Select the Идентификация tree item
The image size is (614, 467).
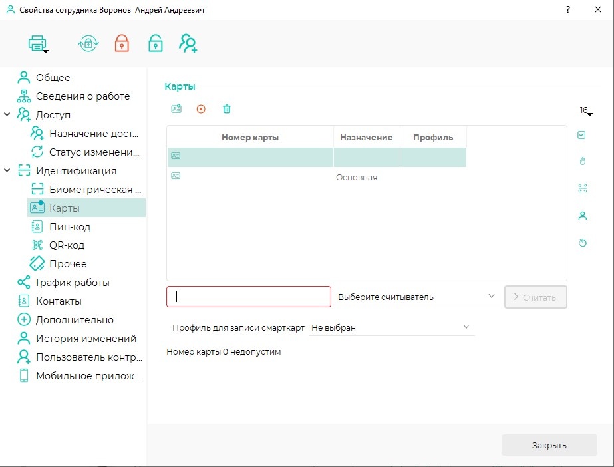pyautogui.click(x=76, y=171)
